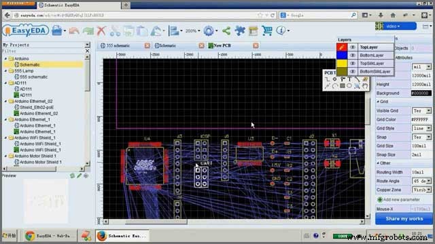The height and width of the screenshot is (244, 435).
Task: Click the connect pad-to-pad tool in PCB Tools
Action: (328, 86)
